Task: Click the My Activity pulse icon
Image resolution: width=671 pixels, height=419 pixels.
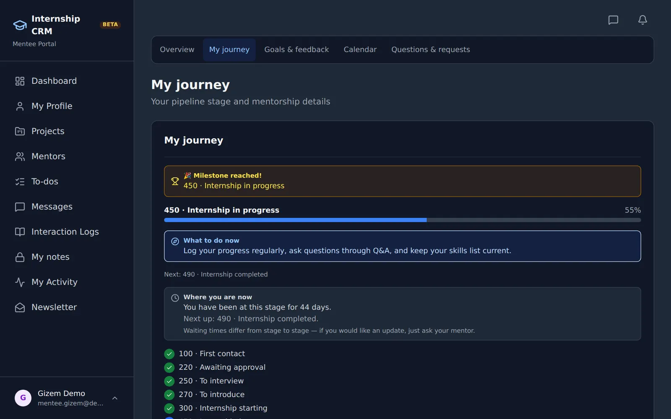Action: [20, 282]
